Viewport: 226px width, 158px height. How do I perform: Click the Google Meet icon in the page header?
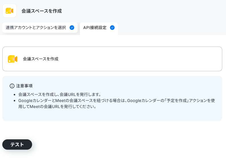point(9,11)
